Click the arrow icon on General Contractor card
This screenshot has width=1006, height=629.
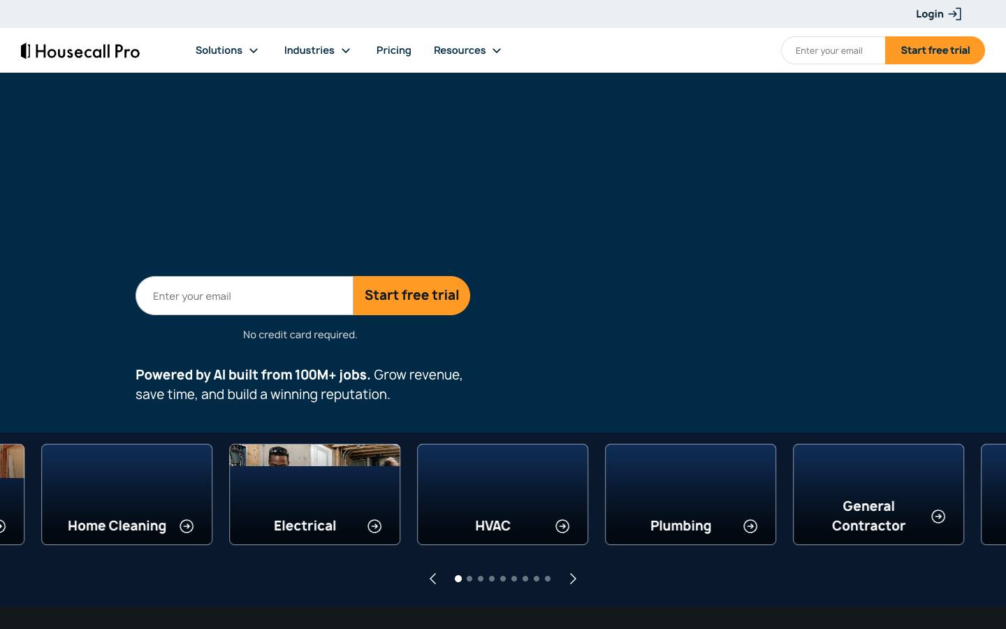pyautogui.click(x=938, y=516)
